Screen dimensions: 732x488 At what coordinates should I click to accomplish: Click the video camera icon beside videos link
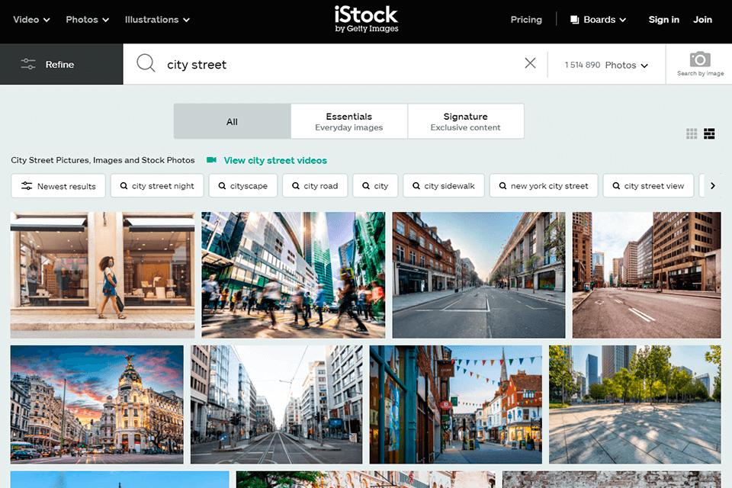(x=211, y=160)
